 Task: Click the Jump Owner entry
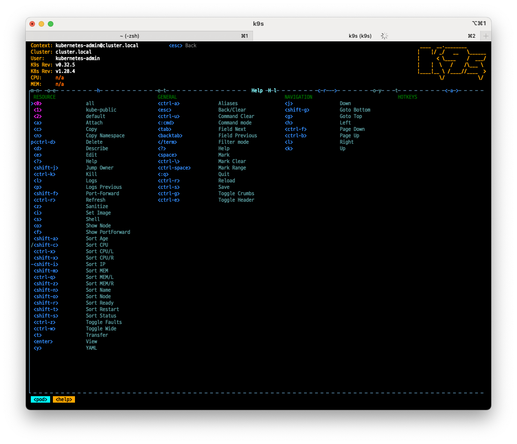99,168
